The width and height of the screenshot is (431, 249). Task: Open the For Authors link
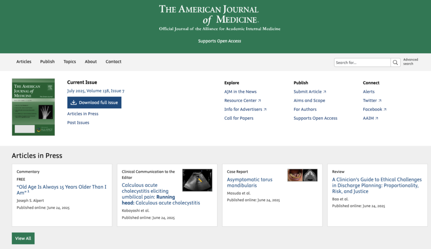[x=305, y=109]
